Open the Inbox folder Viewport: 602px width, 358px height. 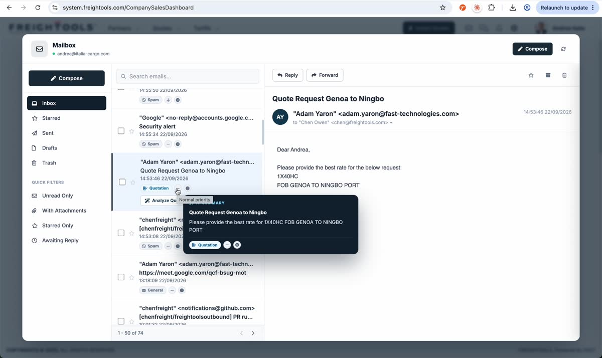(x=67, y=103)
